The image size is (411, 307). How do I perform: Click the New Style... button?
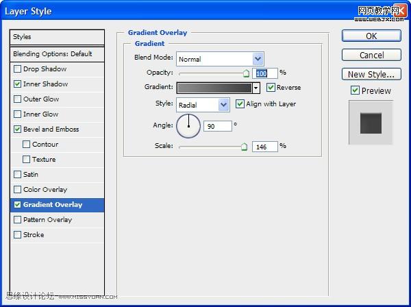point(371,74)
